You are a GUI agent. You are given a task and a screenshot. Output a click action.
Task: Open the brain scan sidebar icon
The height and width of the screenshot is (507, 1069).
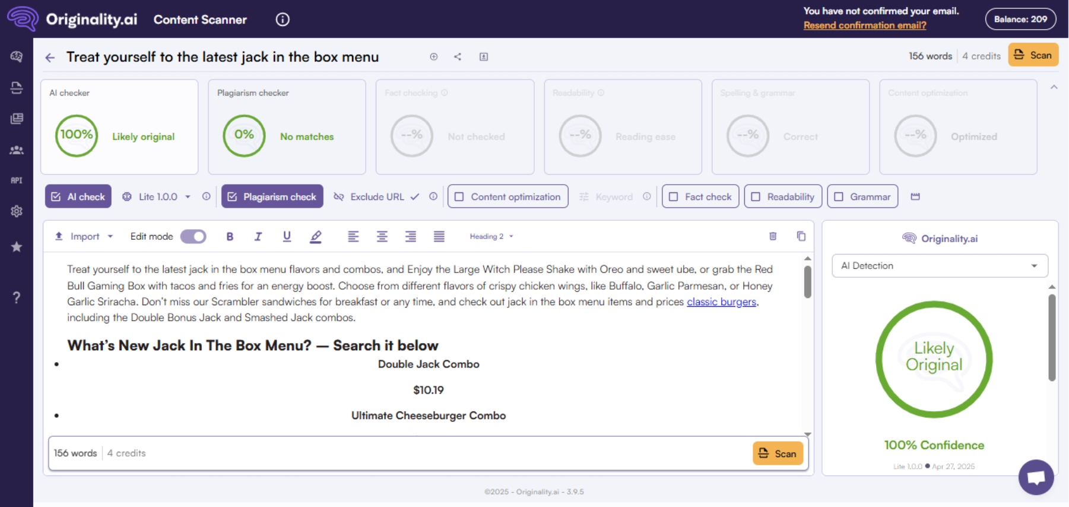(17, 56)
